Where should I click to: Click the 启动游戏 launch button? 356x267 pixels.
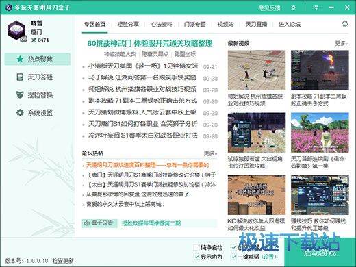320,253
